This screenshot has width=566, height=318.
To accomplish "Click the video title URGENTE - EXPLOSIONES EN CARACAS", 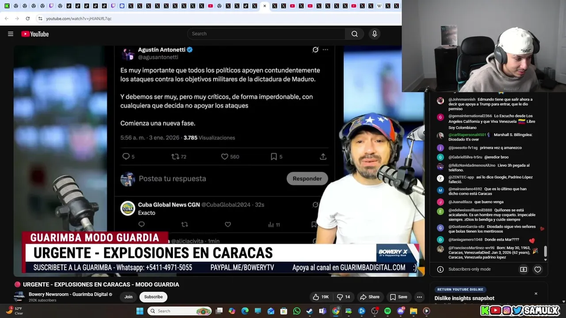I will 101,284.
